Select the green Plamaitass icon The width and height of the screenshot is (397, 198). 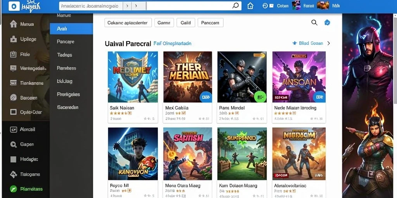click(13, 189)
